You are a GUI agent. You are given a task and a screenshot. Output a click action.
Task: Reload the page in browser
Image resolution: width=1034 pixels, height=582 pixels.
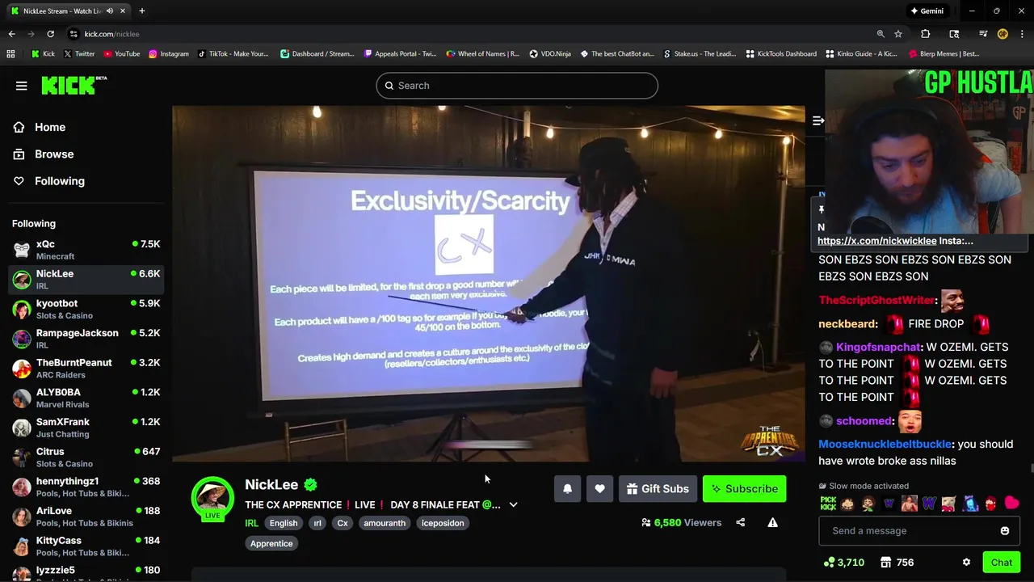[50, 34]
